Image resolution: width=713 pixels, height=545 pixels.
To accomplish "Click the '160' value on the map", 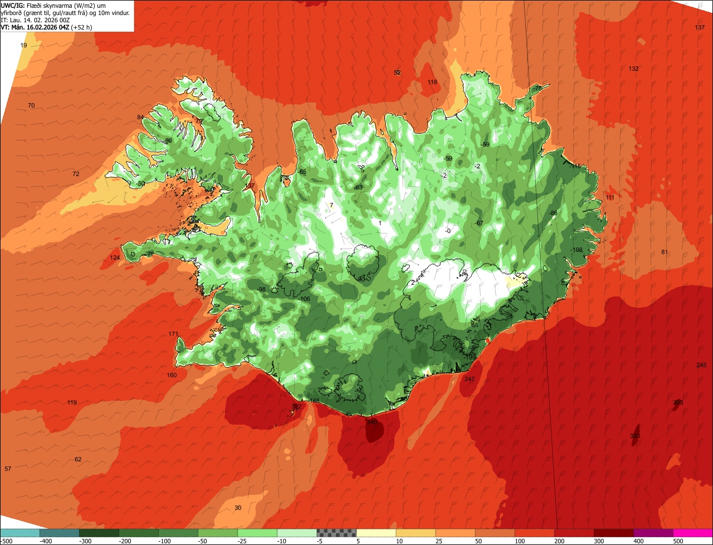I will pyautogui.click(x=172, y=375).
